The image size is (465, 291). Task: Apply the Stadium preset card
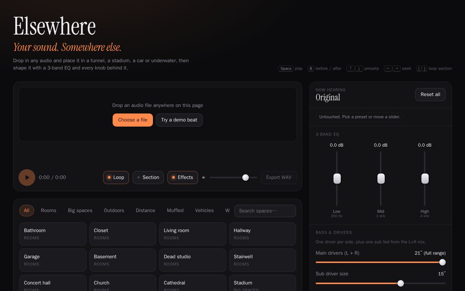pyautogui.click(x=263, y=283)
